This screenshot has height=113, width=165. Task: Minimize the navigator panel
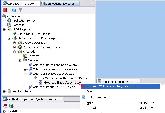pyautogui.click(x=92, y=4)
